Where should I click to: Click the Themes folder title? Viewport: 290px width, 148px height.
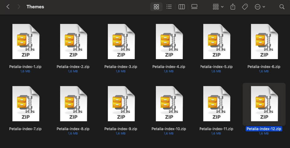pyautogui.click(x=35, y=7)
